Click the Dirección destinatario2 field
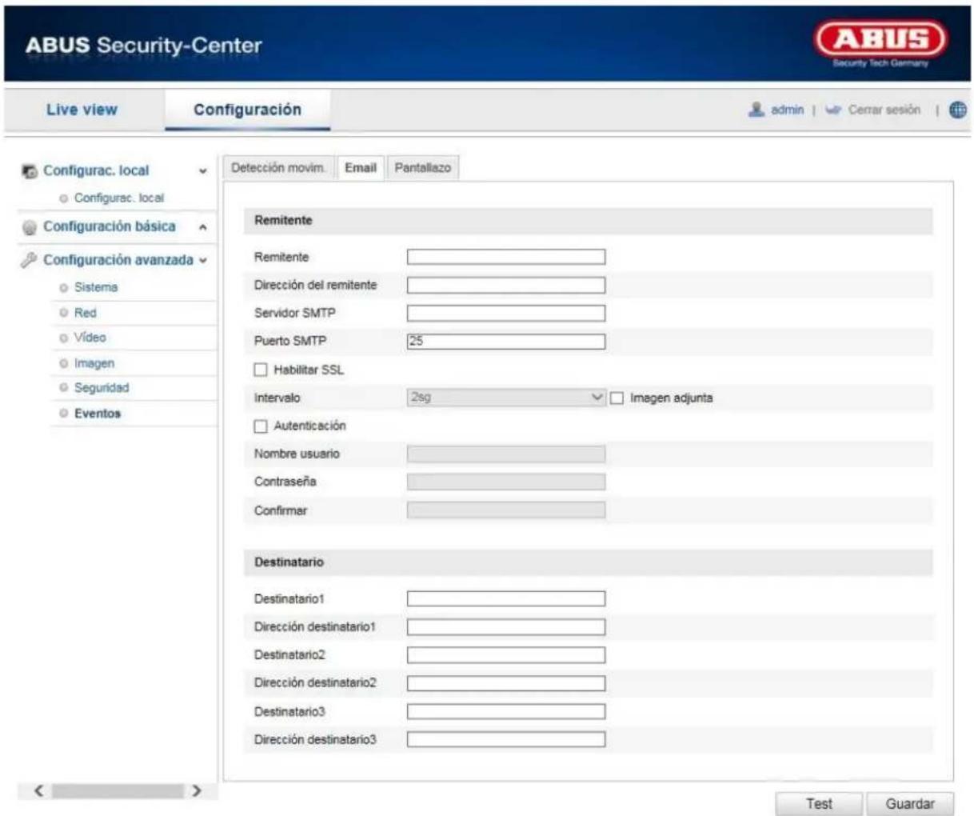 pos(506,683)
